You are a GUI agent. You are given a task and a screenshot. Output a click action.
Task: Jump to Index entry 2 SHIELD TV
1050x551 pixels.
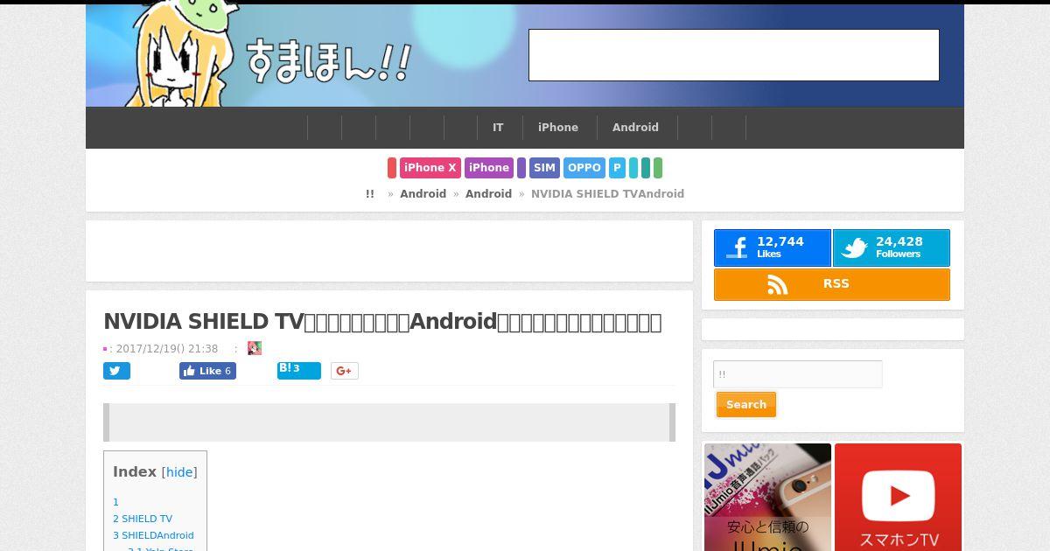pos(143,519)
